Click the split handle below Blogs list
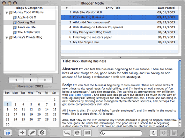This screenshot has width=185, height=138. pos(31,75)
